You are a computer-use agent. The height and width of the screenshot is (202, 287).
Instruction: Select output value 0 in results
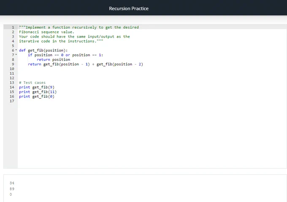[11, 194]
